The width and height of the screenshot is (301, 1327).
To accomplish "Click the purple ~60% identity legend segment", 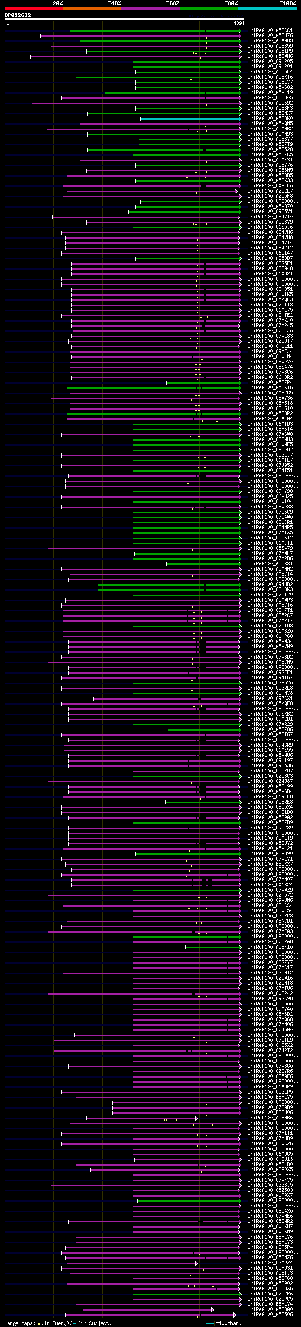I will click(151, 8).
